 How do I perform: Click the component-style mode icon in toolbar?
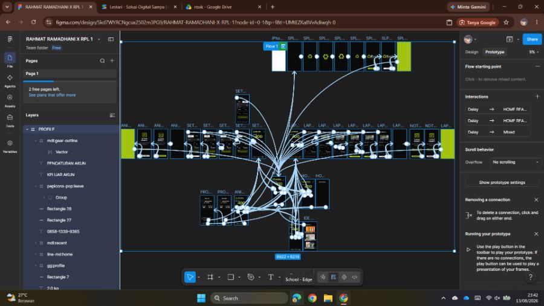point(344,277)
